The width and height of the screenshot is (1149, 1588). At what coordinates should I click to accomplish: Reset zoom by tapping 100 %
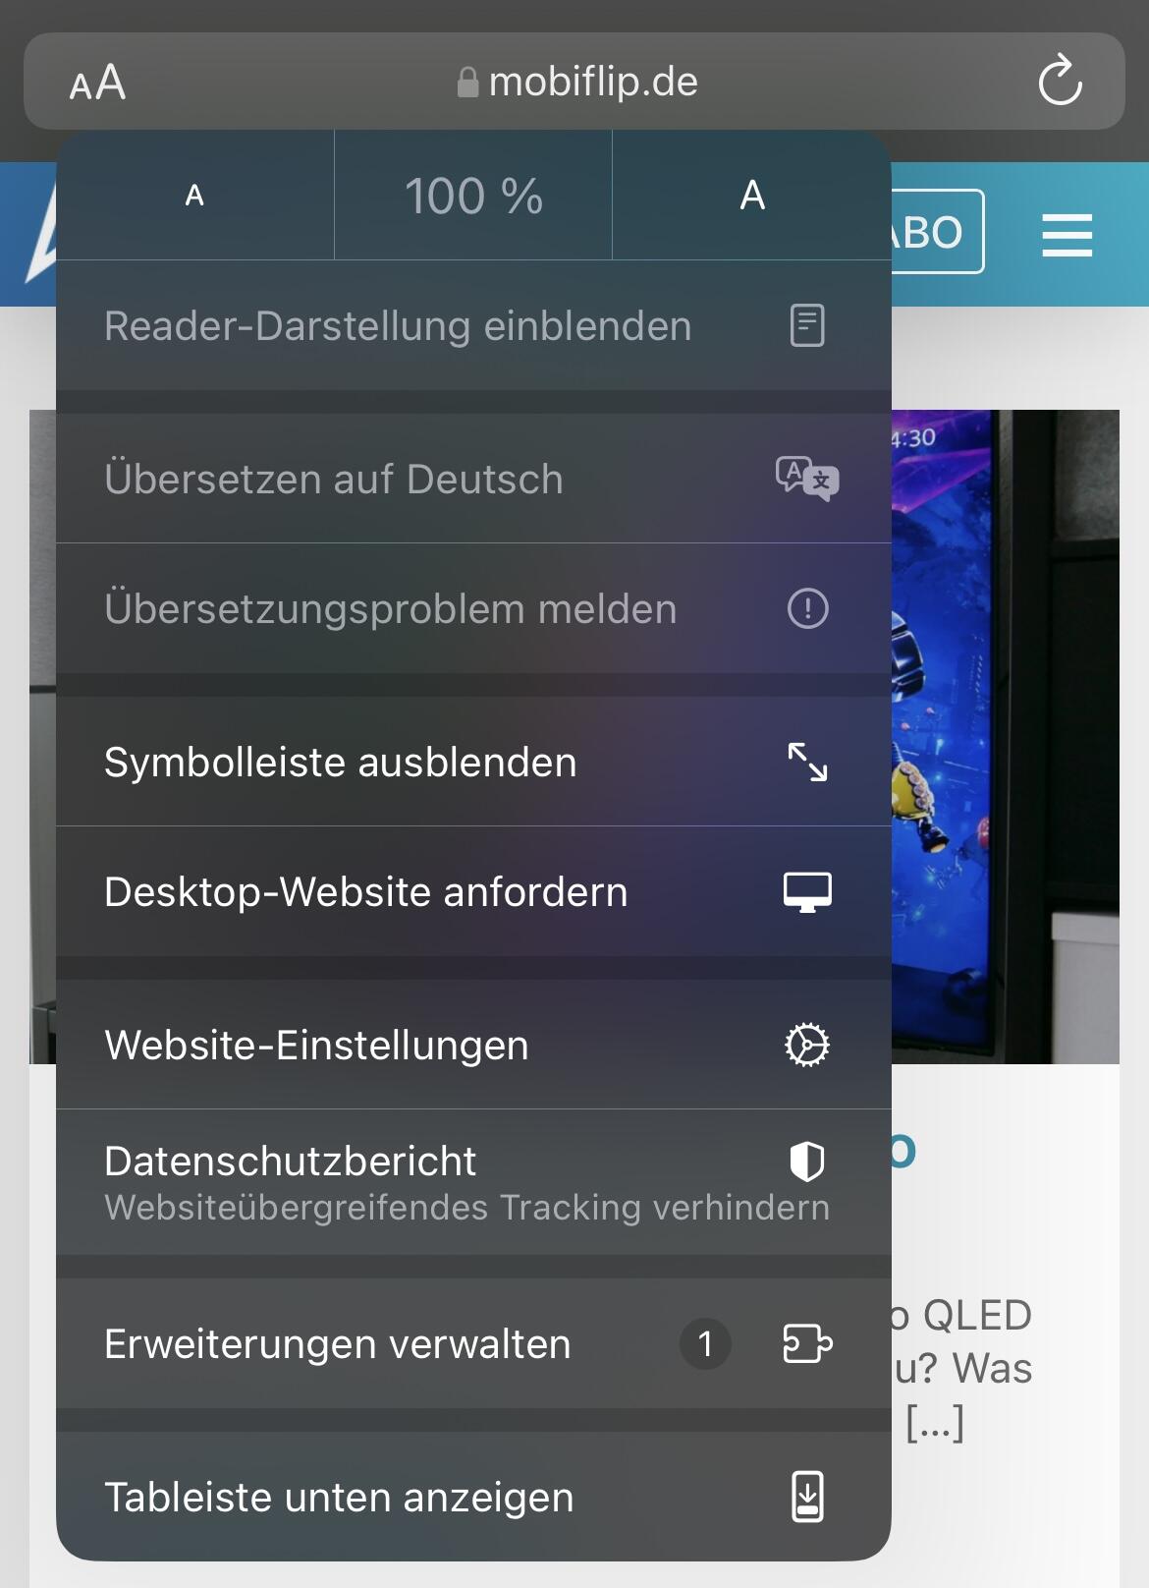473,196
